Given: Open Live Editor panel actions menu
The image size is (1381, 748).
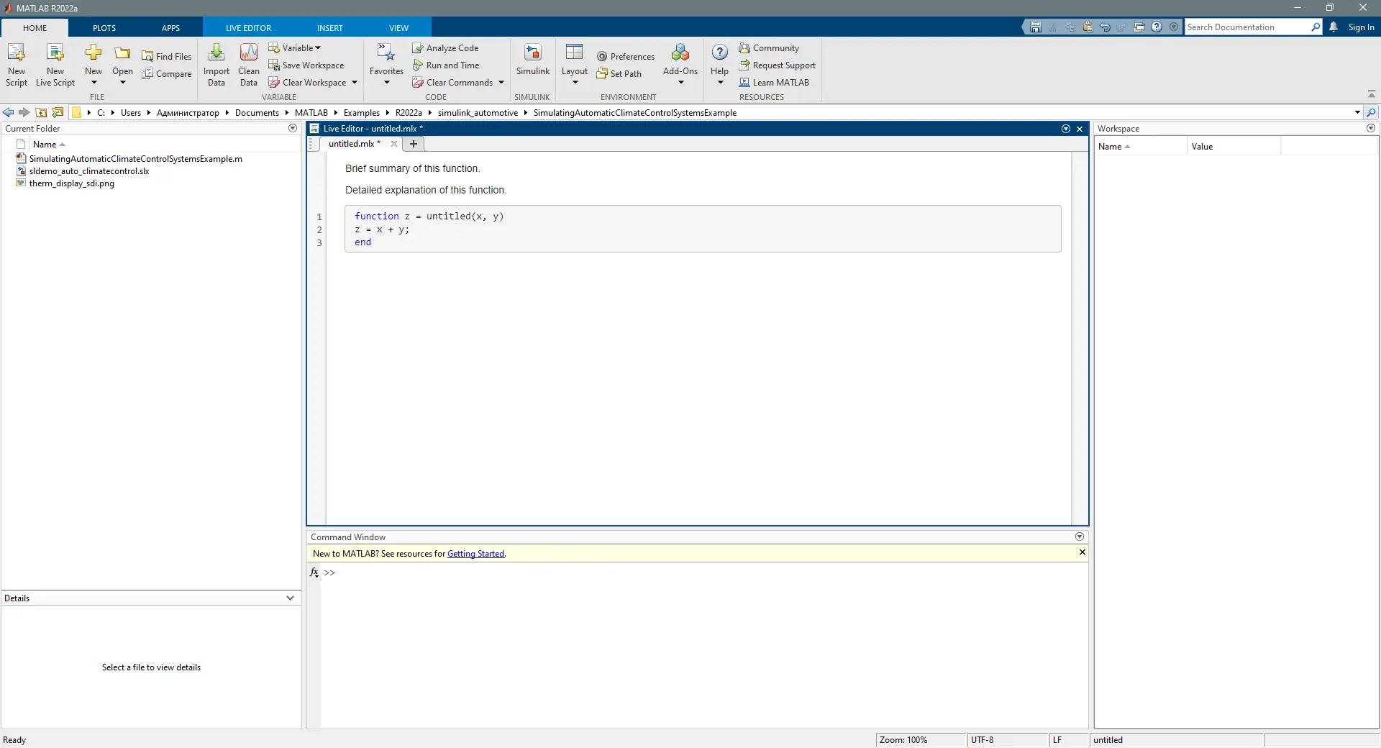Looking at the screenshot, I should click(x=1066, y=128).
